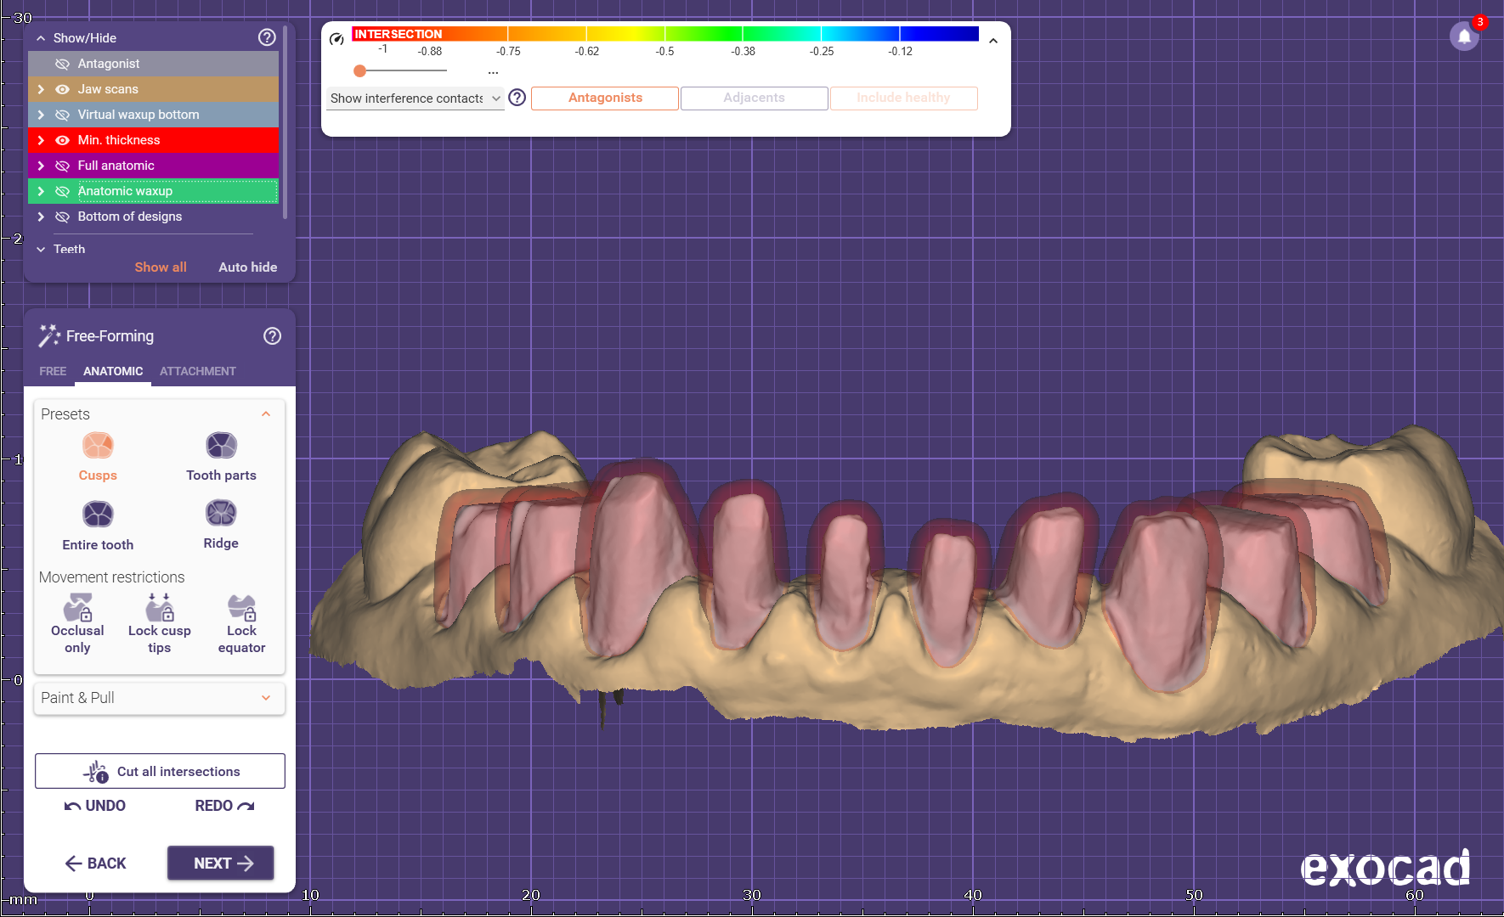
Task: Click Cut all intersections button
Action: coord(160,771)
